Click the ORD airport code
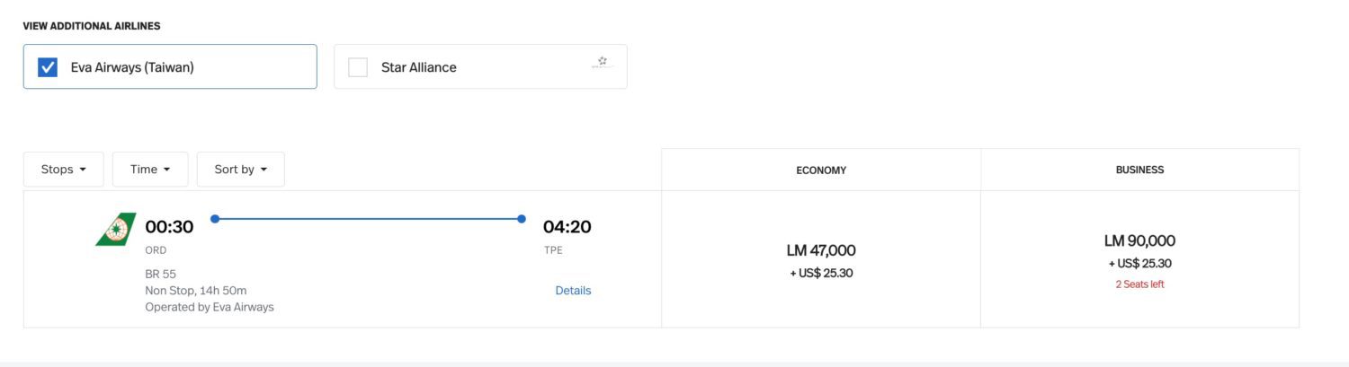Screen dimensions: 1349x367 (156, 250)
